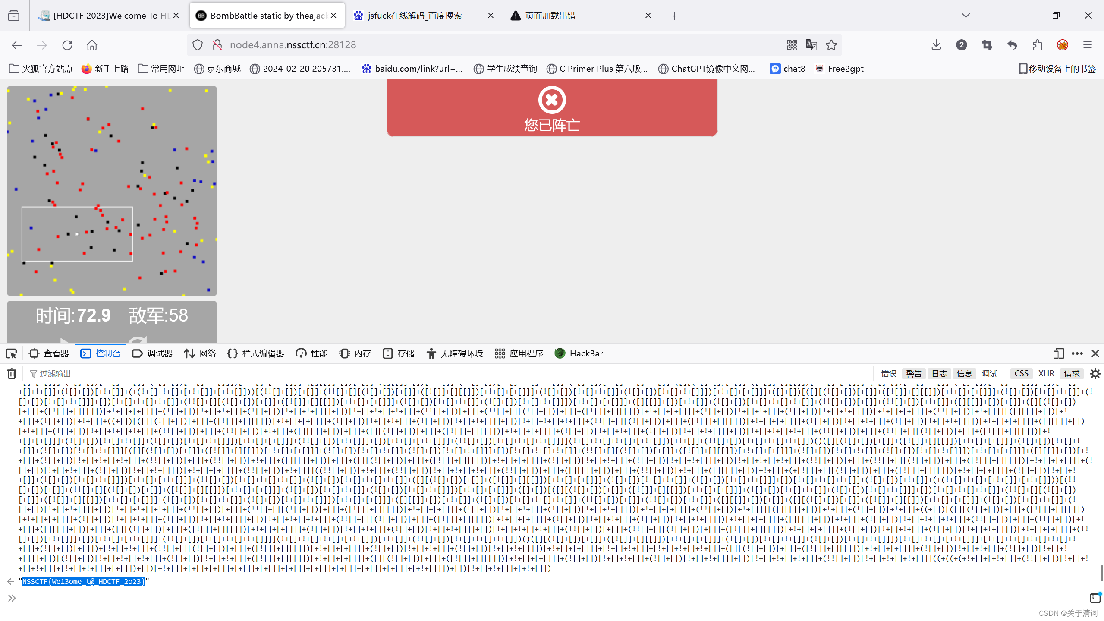
Task: Switch to the 网络 network tab
Action: click(200, 354)
